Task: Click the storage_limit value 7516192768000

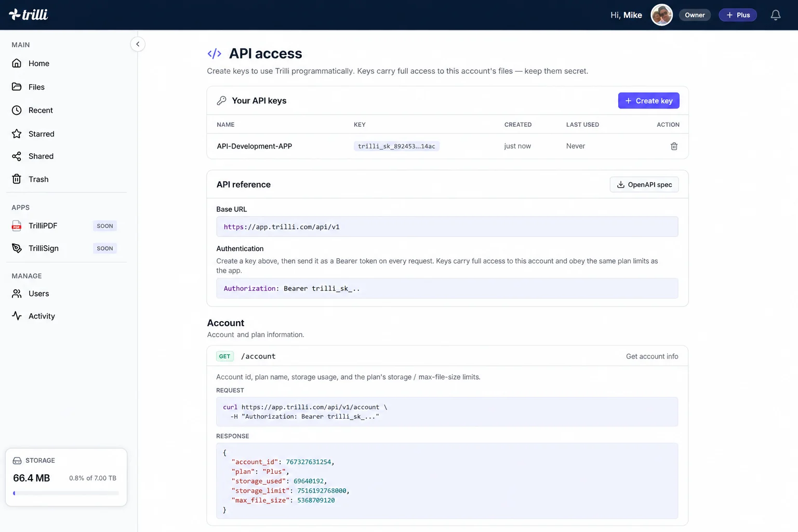Action: (x=322, y=491)
